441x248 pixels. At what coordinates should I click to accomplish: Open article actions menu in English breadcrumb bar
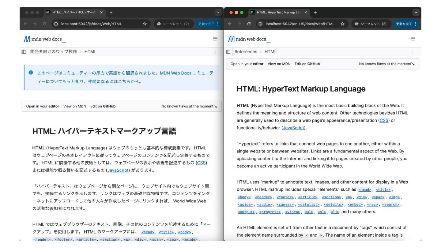413,52
